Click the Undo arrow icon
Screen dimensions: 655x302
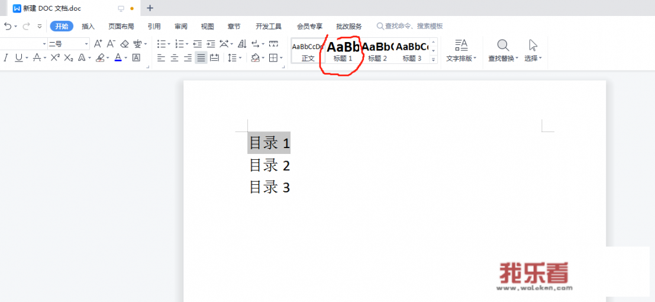click(x=8, y=27)
